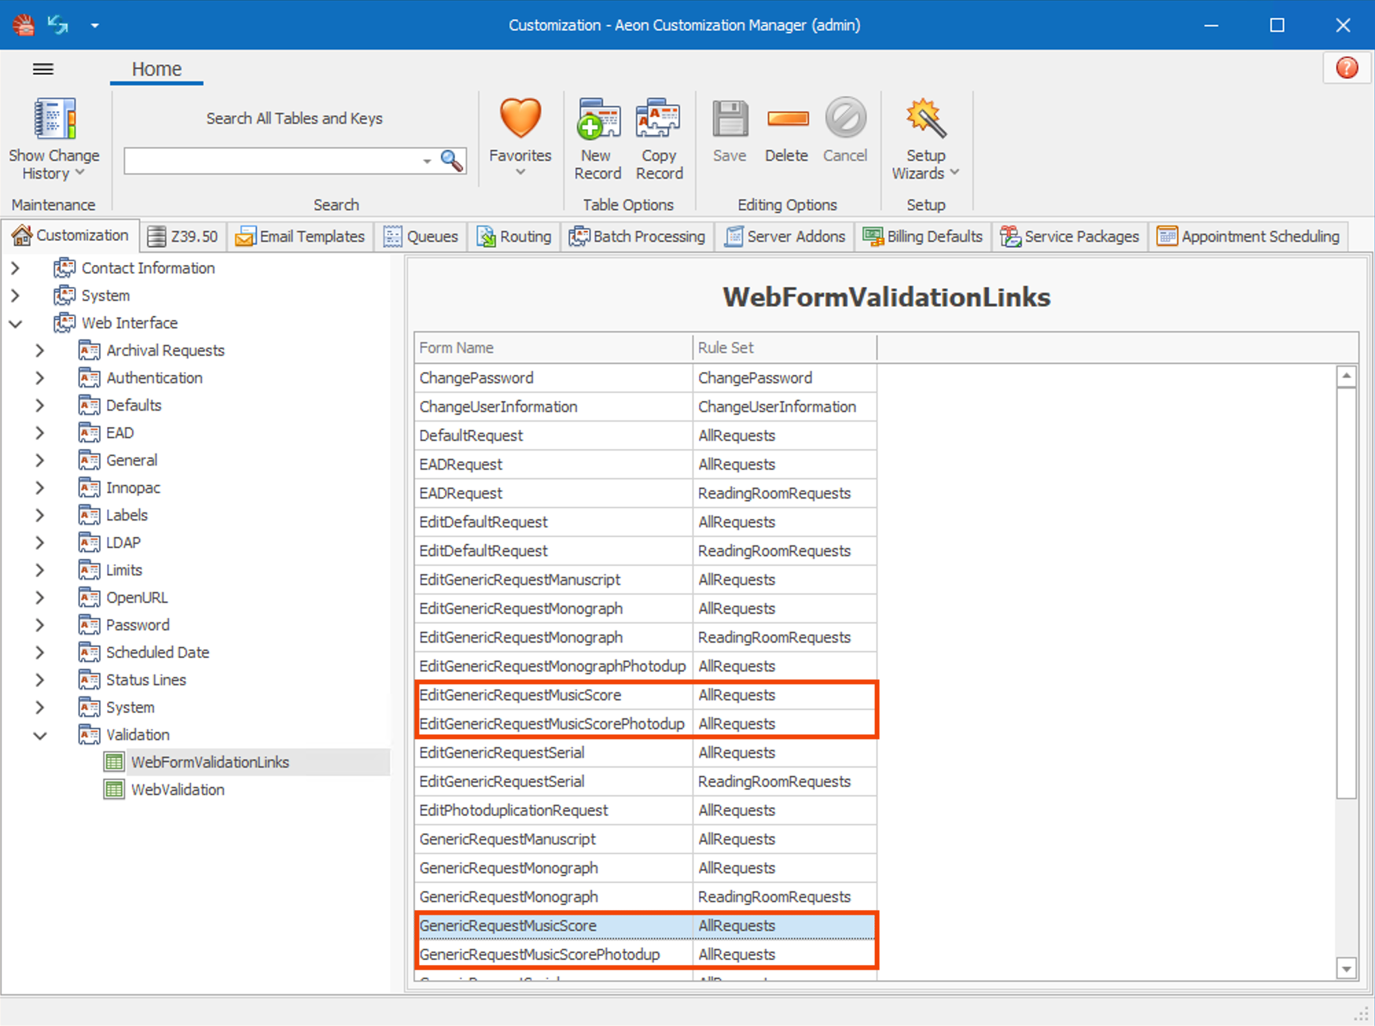Select the WebValidation table in tree
The image size is (1375, 1026).
[x=177, y=790]
